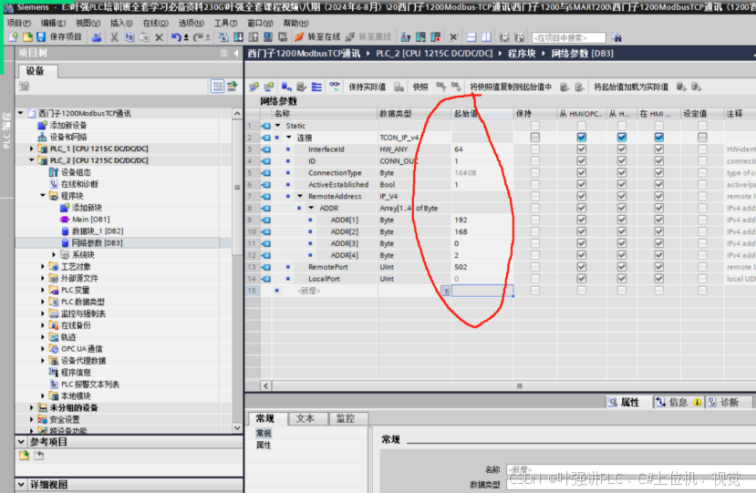Click the project tree table view icon
The width and height of the screenshot is (756, 493).
[x=217, y=87]
